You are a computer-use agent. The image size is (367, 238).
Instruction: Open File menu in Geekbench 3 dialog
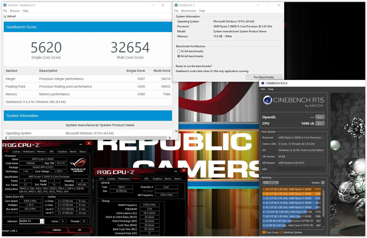click(176, 11)
